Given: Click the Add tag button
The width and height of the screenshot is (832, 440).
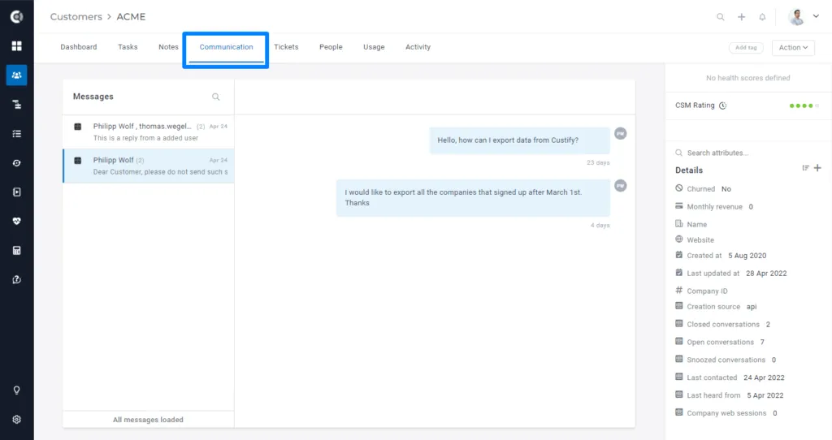Looking at the screenshot, I should (746, 47).
